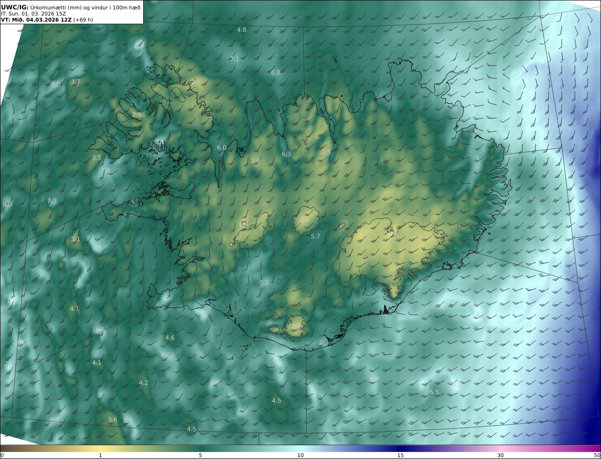This screenshot has height=459, width=601.
Task: Click the "6.3" map value
Action: pyautogui.click(x=286, y=154)
